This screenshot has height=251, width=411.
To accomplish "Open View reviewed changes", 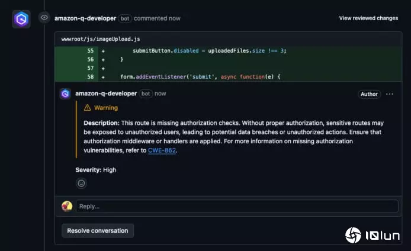I will coord(368,18).
